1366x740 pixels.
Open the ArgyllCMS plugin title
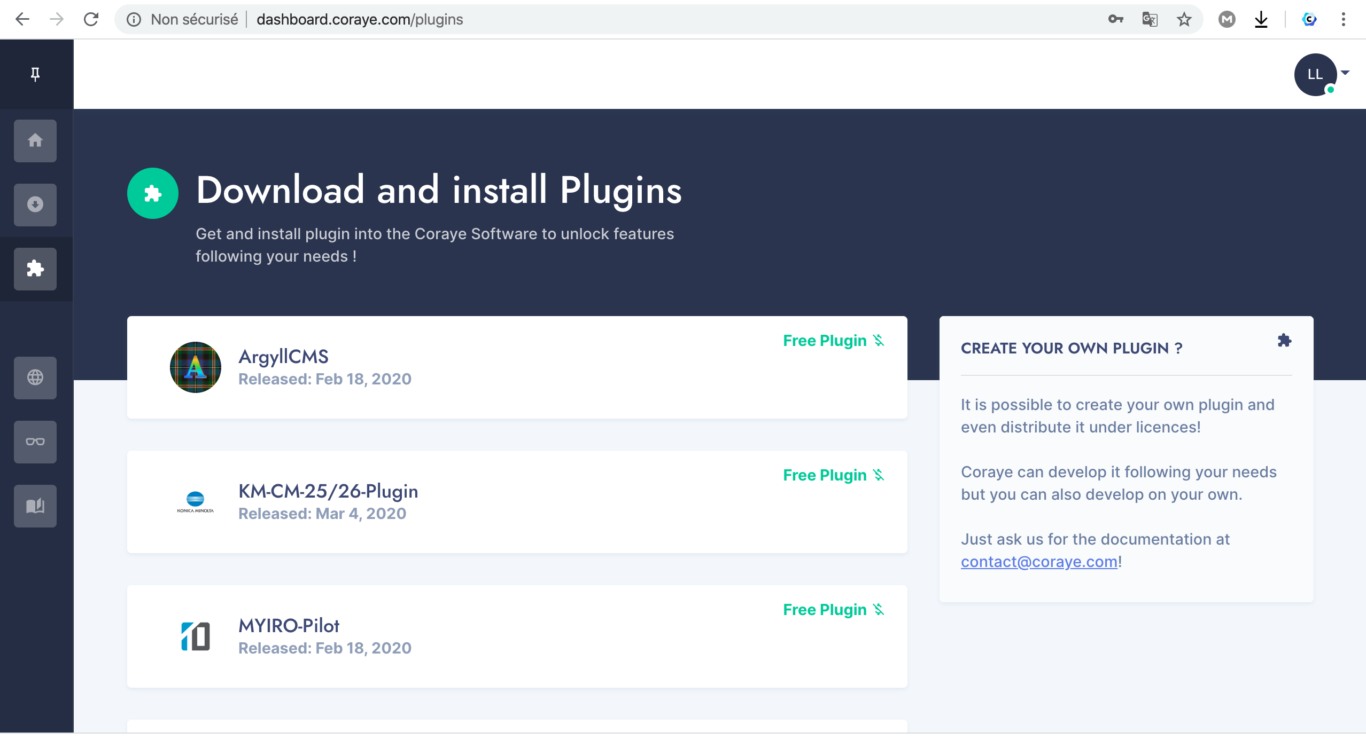(283, 357)
